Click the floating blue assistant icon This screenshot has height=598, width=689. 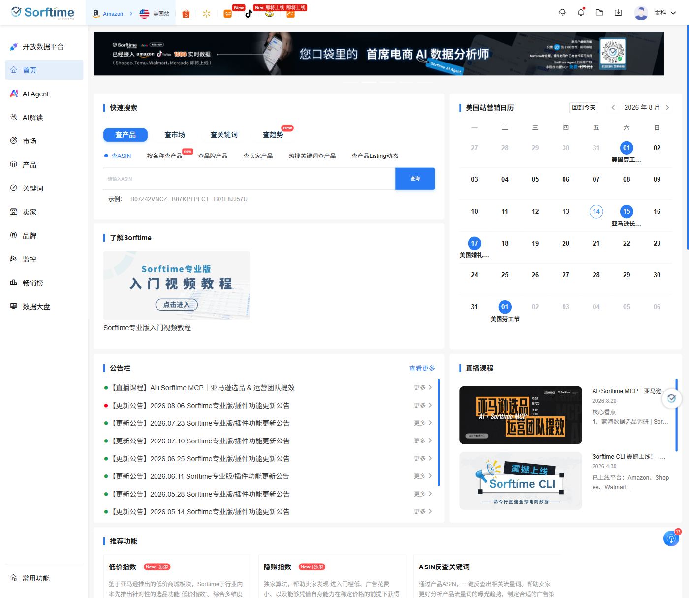671,538
